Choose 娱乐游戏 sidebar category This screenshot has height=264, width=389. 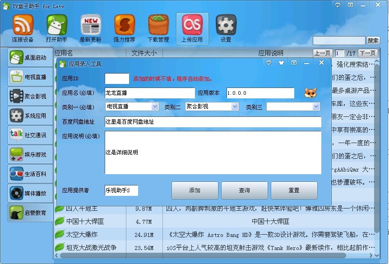point(30,154)
